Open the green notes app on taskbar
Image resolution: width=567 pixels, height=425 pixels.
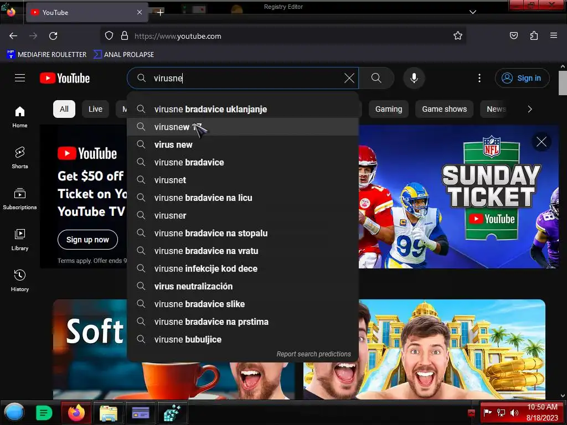click(44, 413)
